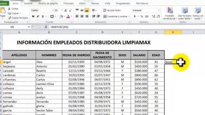Open the font size dropdown
This screenshot has width=205, height=115.
click(61, 10)
